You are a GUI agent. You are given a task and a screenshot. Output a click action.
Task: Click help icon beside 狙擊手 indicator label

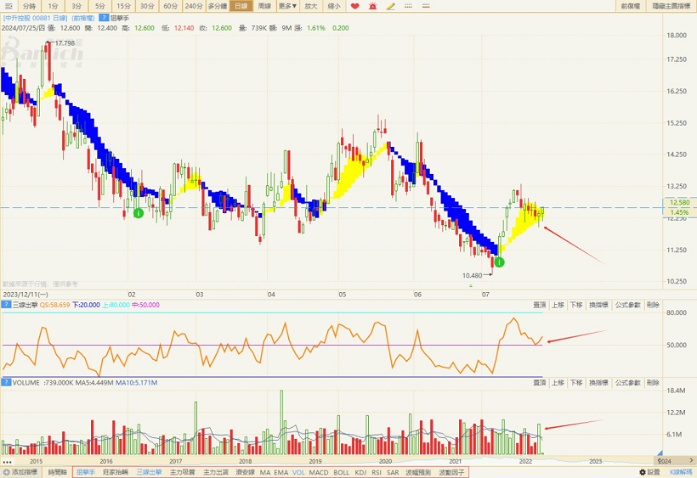pos(103,17)
